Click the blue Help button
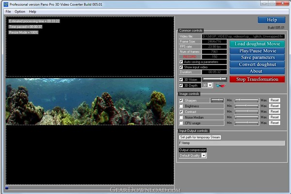Viewport: 291px width, 194px height. coord(272,20)
